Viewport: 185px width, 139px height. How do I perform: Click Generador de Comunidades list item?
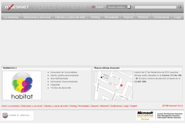pos(64,72)
